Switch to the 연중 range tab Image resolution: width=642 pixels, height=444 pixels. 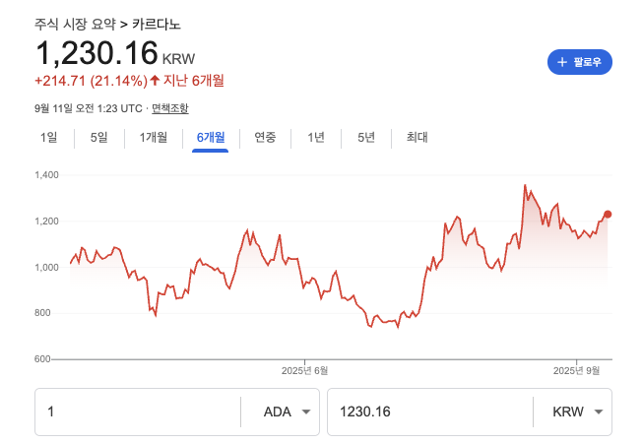(x=265, y=138)
